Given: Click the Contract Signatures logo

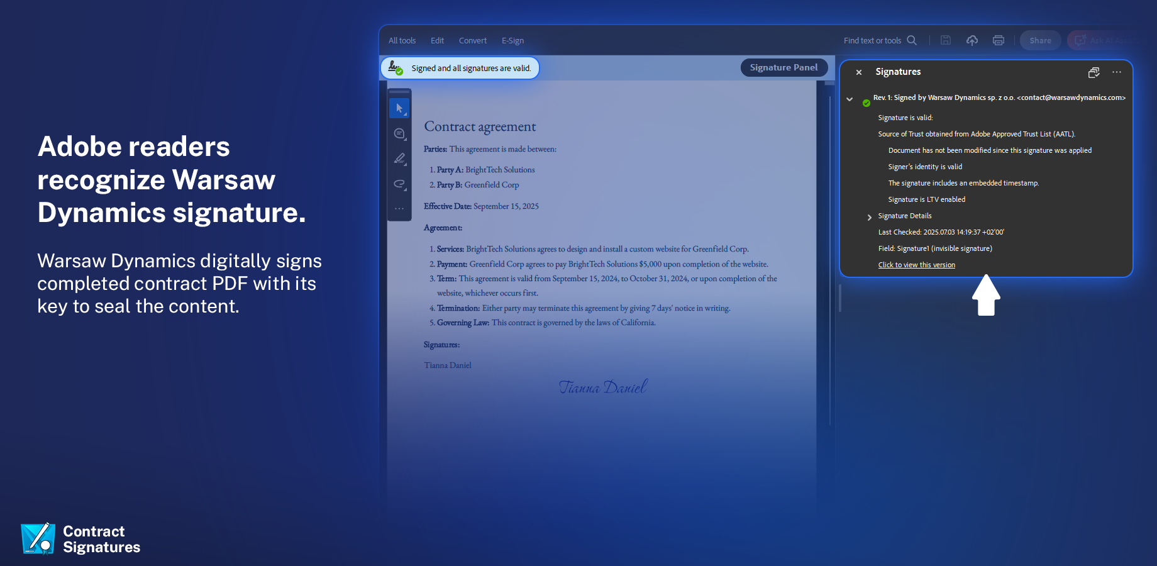Looking at the screenshot, I should (80, 539).
